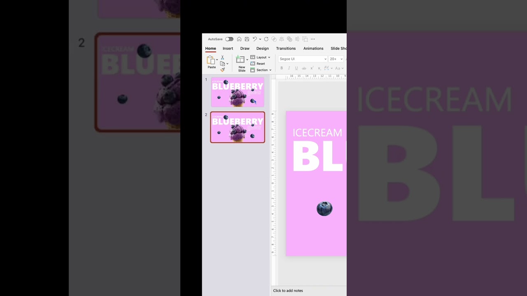Open the Transitions tab
527x296 pixels.
pyautogui.click(x=286, y=49)
